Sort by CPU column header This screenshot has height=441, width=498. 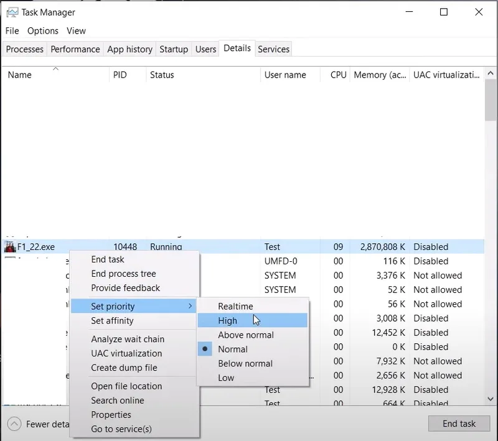[x=335, y=75]
